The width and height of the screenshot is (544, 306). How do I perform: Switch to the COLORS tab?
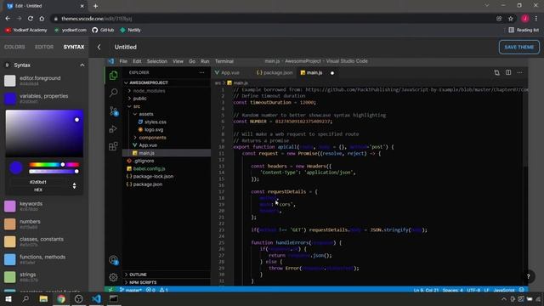coord(14,47)
